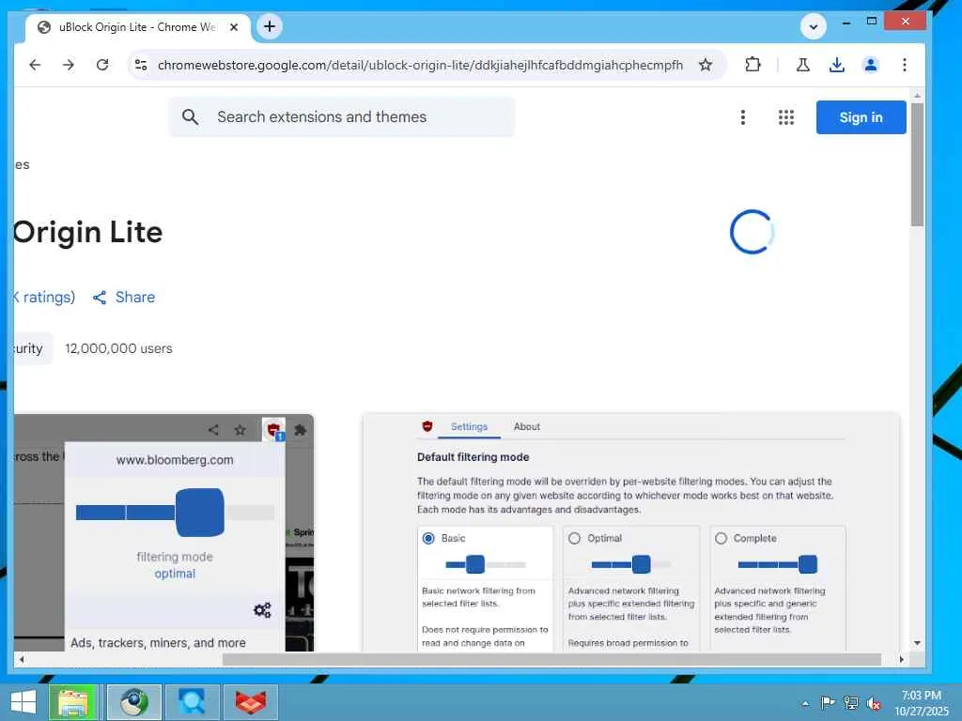Switch to the Settings tab in screenshot
The image size is (962, 721).
[470, 427]
